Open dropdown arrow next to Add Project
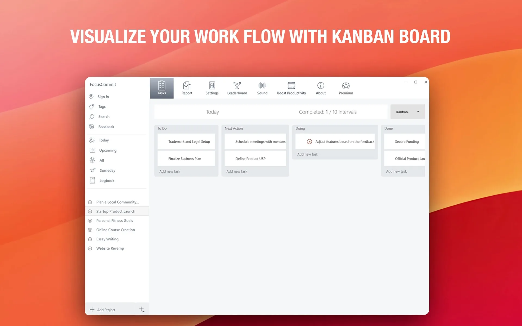 tap(142, 309)
